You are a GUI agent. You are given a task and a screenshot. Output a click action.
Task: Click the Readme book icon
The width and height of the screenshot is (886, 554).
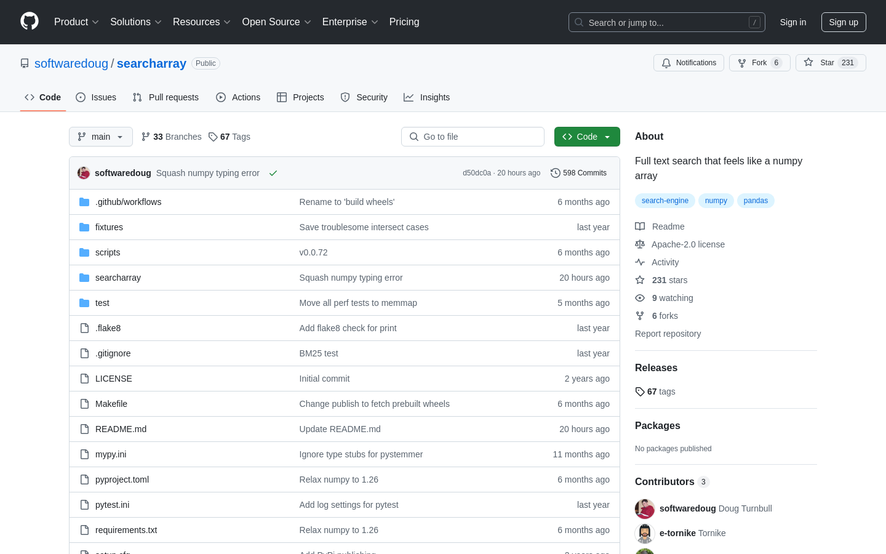[640, 227]
